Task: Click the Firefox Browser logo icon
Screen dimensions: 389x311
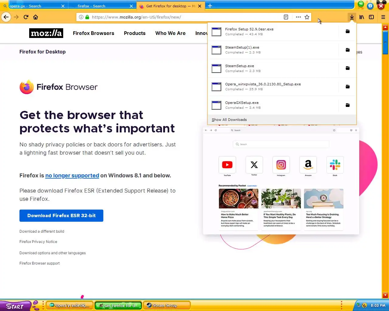Action: 27,87
